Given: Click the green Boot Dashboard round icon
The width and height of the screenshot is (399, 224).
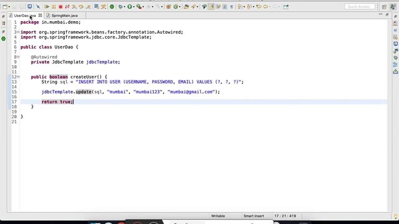Looking at the screenshot, I should [112, 7].
